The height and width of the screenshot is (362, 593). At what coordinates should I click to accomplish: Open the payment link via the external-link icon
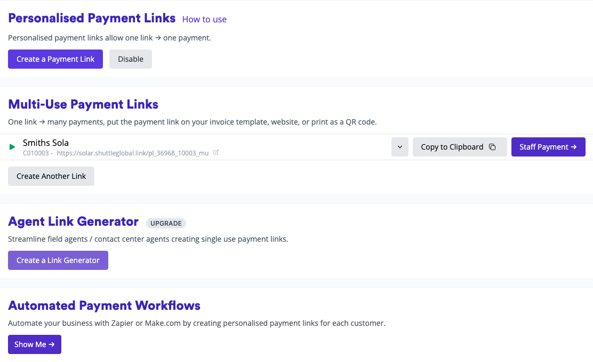(x=216, y=152)
